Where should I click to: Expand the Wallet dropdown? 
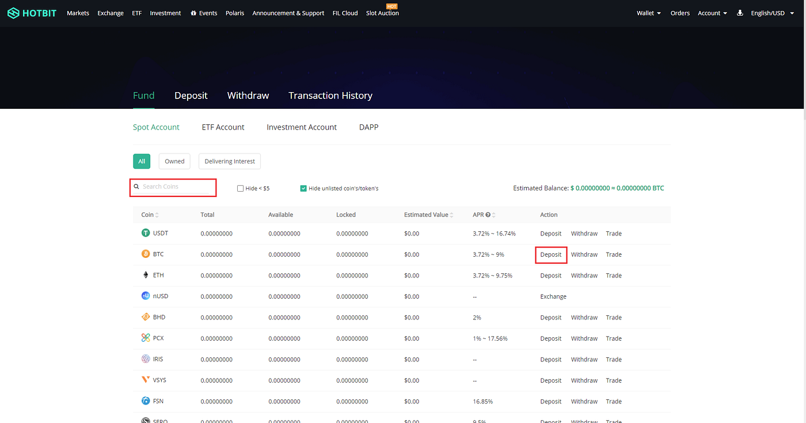point(649,13)
